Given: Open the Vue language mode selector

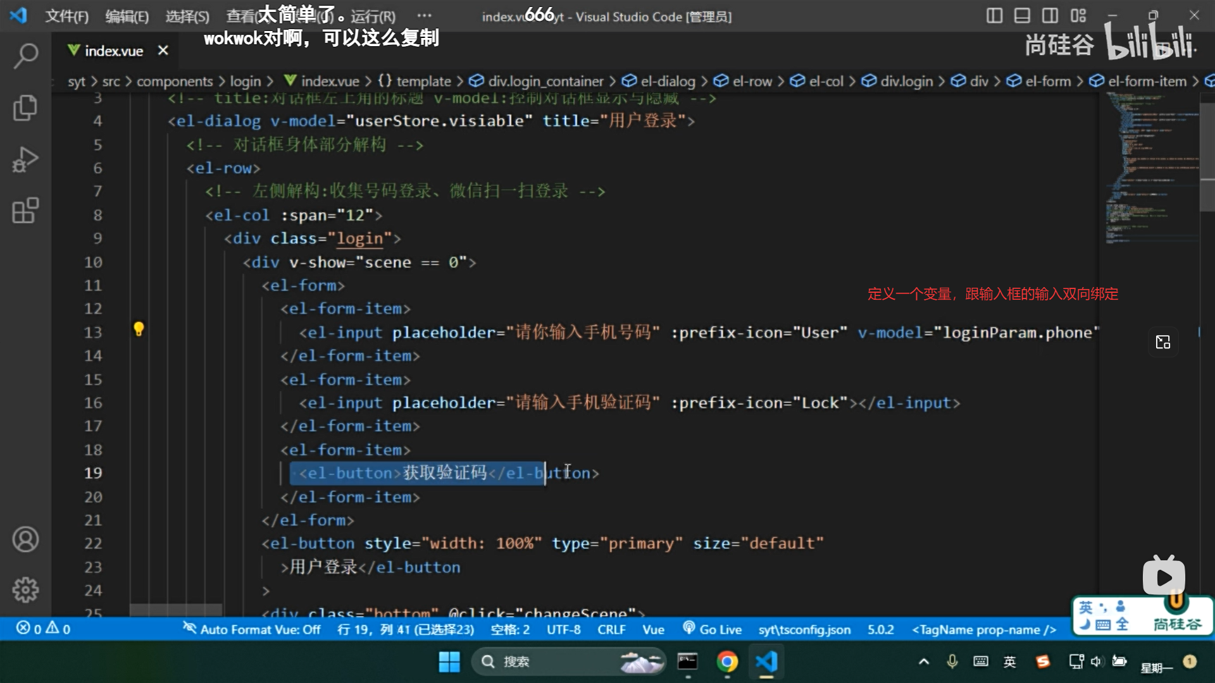Looking at the screenshot, I should [x=653, y=629].
